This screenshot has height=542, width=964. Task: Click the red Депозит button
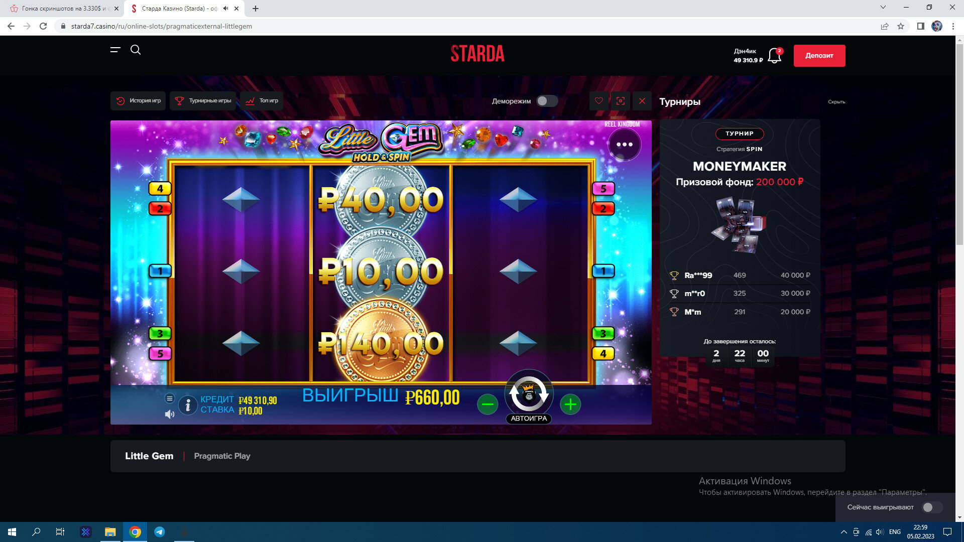[819, 56]
